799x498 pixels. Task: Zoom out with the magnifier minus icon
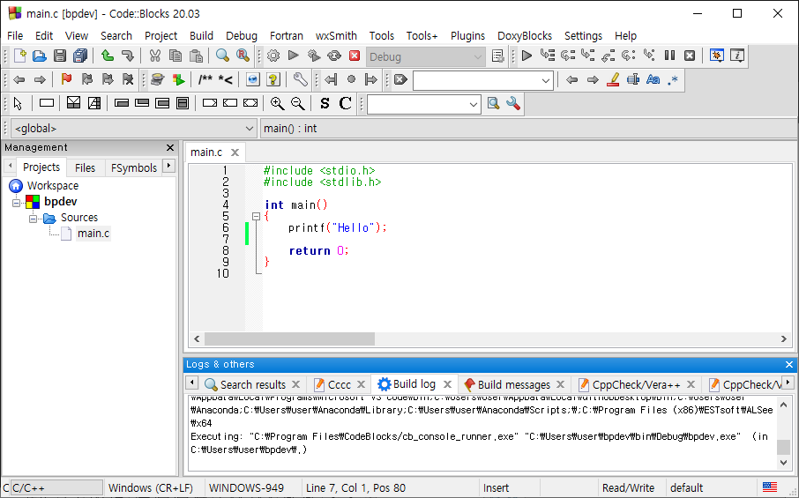click(x=297, y=103)
